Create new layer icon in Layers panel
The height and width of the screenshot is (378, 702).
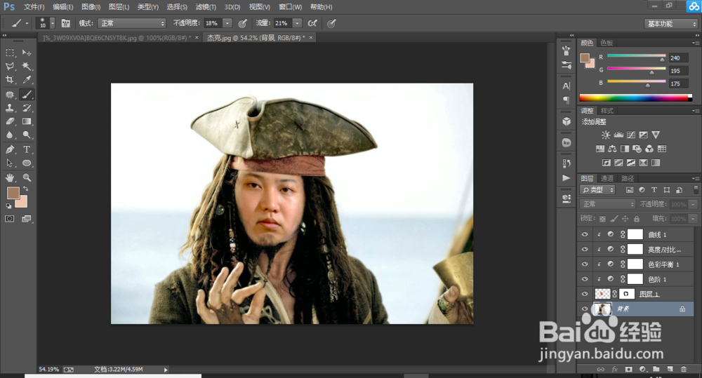click(x=670, y=369)
